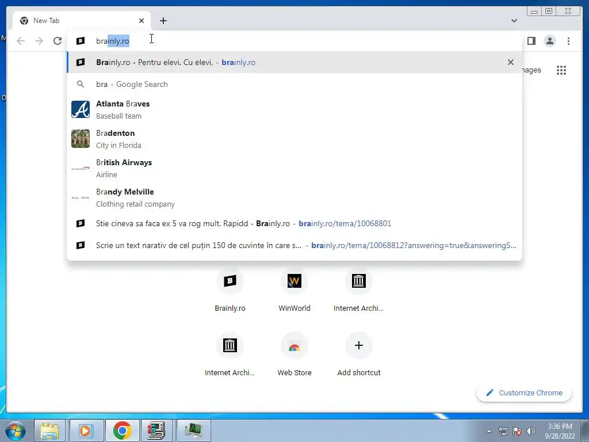The width and height of the screenshot is (589, 442).
Task: Go forward using the forward arrow
Action: (x=39, y=41)
